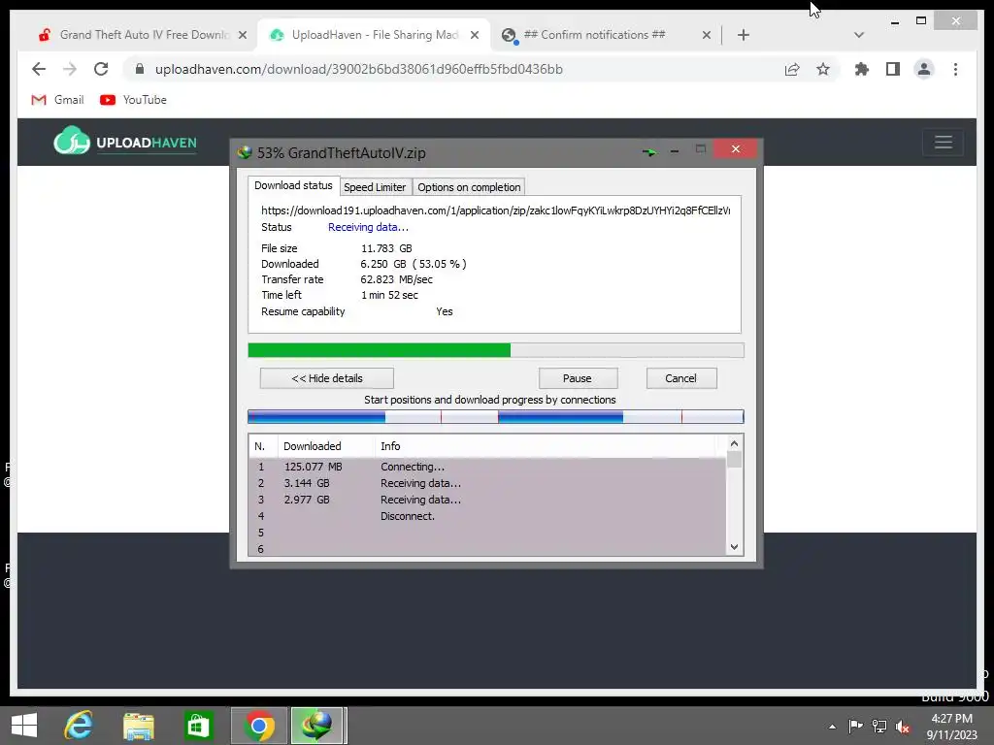Click the green arrow icon in IDM title bar
Screen dimensions: 994x745
[649, 152]
